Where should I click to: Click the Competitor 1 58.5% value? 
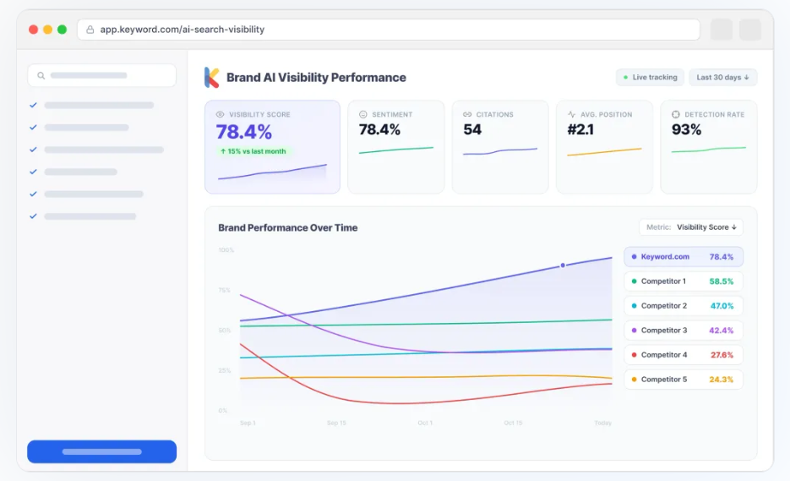722,281
